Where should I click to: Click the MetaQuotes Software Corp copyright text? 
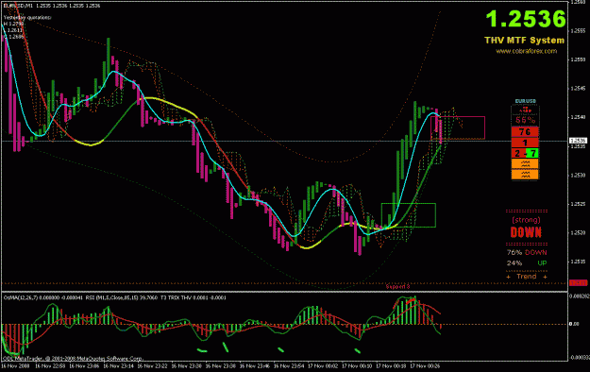pos(73,359)
